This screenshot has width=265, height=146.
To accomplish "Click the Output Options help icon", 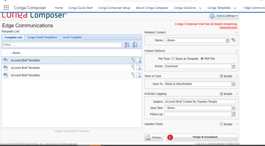I will [237, 51].
